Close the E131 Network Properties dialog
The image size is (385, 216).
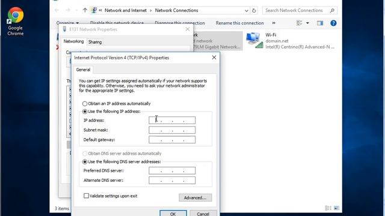pyautogui.click(x=188, y=29)
